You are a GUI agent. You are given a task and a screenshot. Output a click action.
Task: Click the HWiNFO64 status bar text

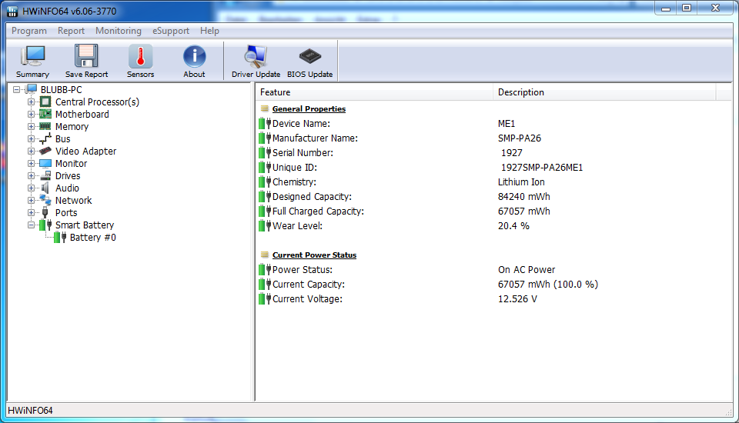point(30,410)
